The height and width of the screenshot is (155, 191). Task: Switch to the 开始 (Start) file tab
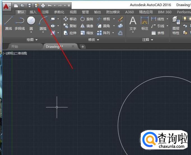pyautogui.click(x=15, y=46)
